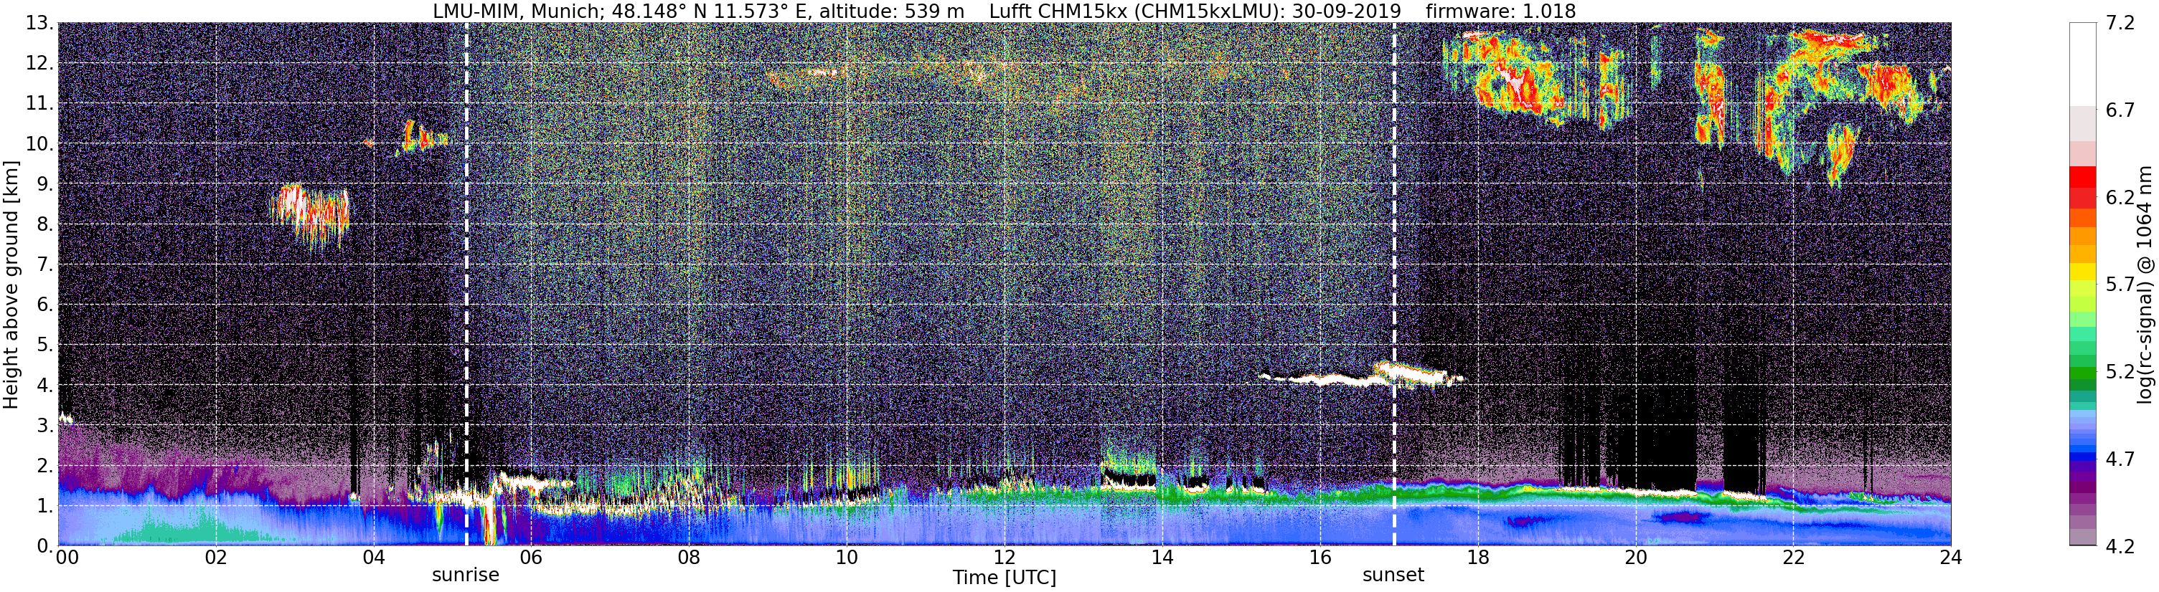Screen dimensions: 2159x592
Task: Click the x-axis tick label '24'
Action: [x=1950, y=558]
